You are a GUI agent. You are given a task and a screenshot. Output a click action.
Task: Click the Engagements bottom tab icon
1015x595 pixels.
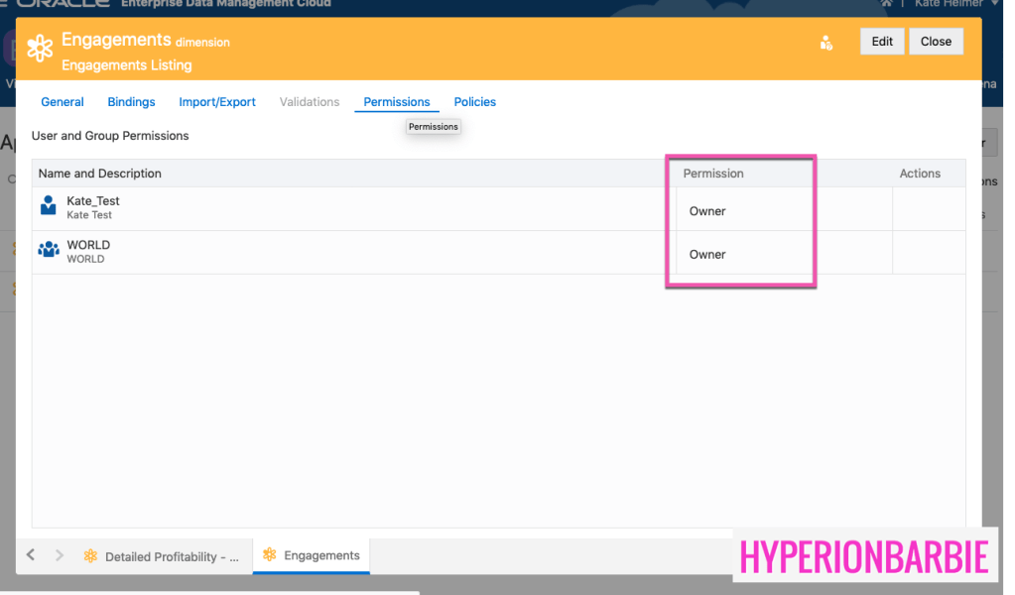269,555
